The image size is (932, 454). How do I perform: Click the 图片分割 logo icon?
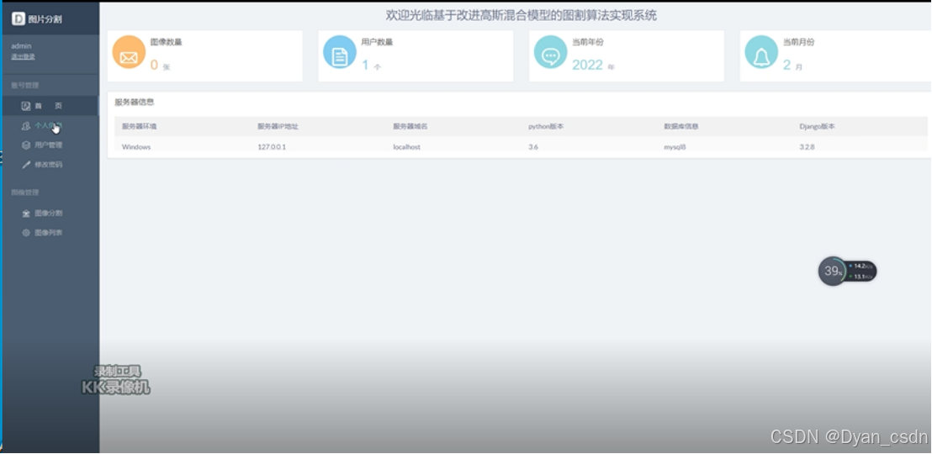(19, 19)
